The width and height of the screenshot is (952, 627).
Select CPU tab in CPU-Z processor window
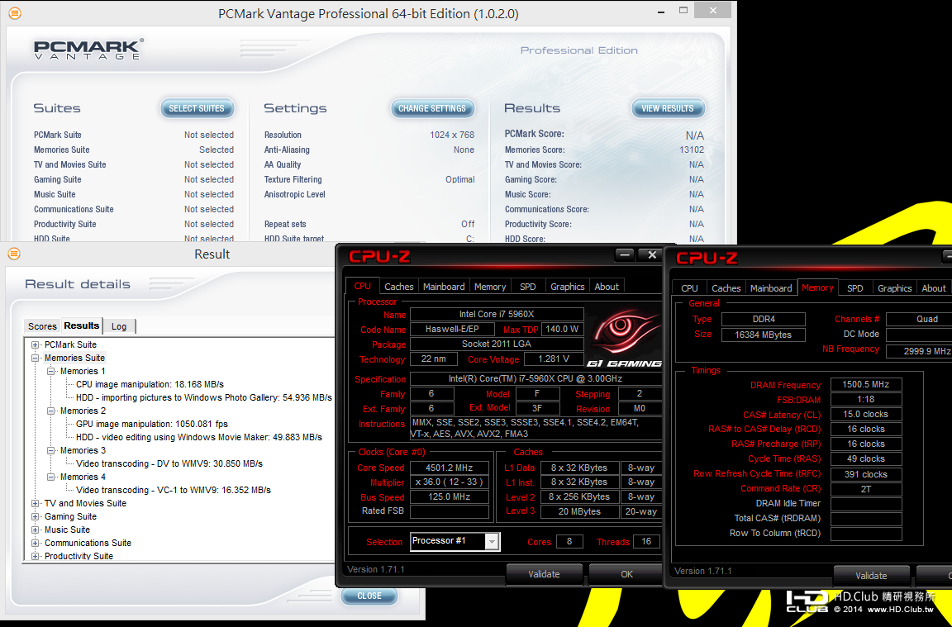coord(363,286)
